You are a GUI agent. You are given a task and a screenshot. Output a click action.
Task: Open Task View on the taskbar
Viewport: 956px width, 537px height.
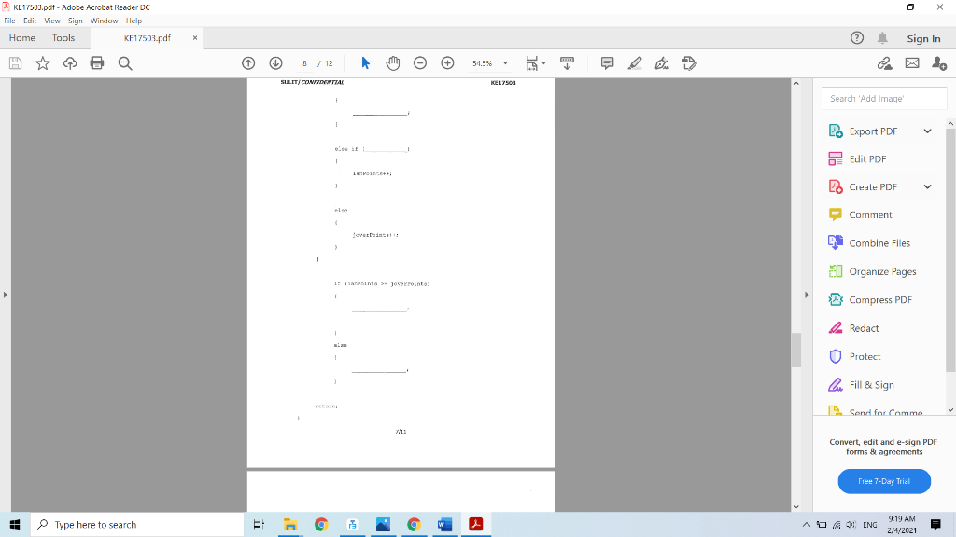click(259, 524)
